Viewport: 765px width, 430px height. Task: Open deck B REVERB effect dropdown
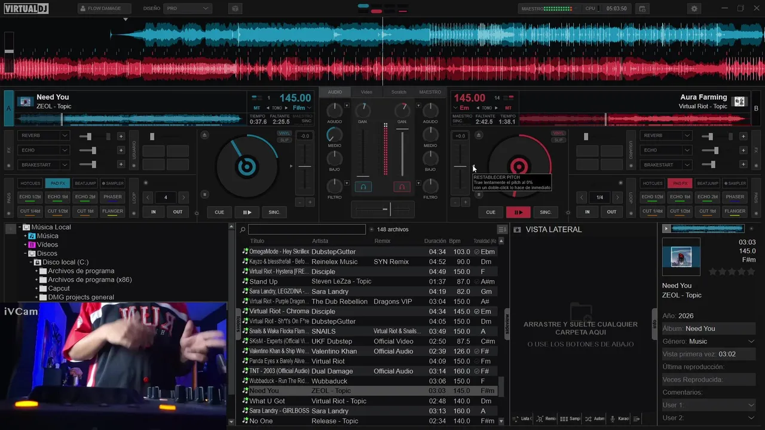pos(686,136)
